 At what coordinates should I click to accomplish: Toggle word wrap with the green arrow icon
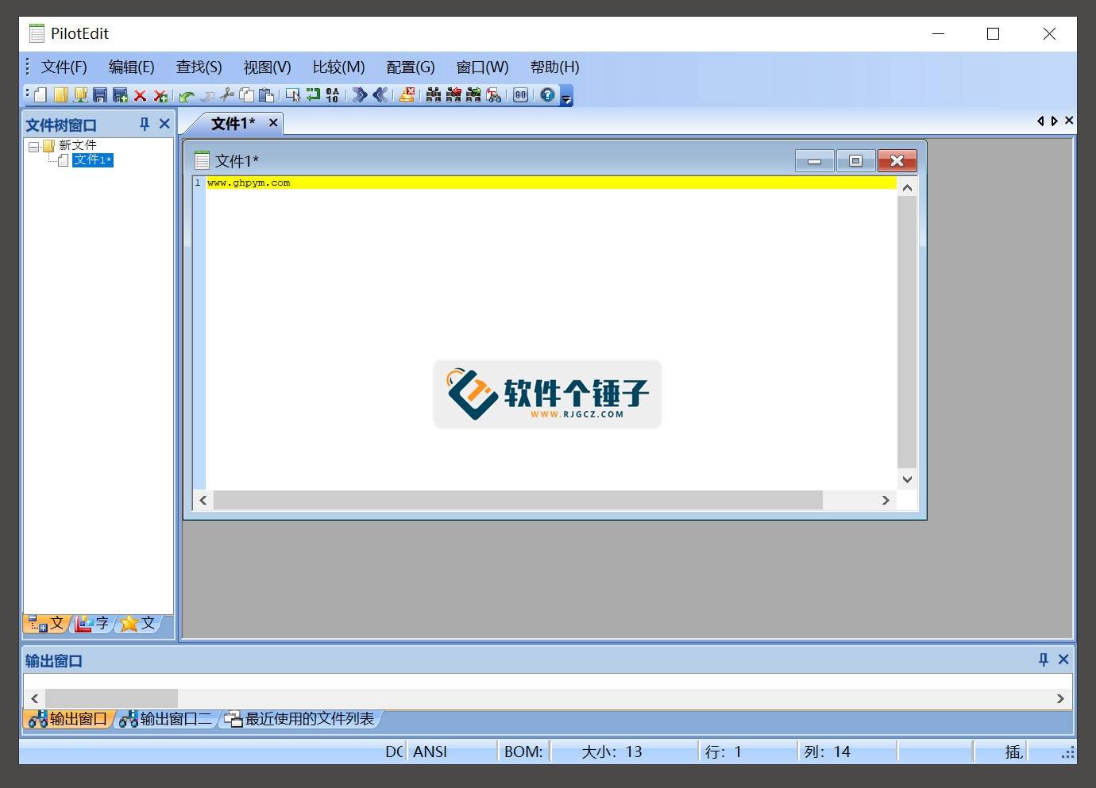pyautogui.click(x=314, y=95)
